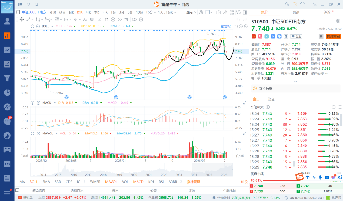
Task: Click the 怪物饮料 ticker in the status bar
Action: coord(223,198)
